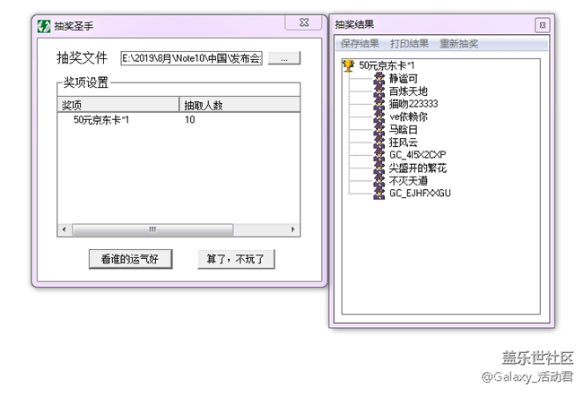Click the avatar icon next to 猫吻223333

pos(379,104)
